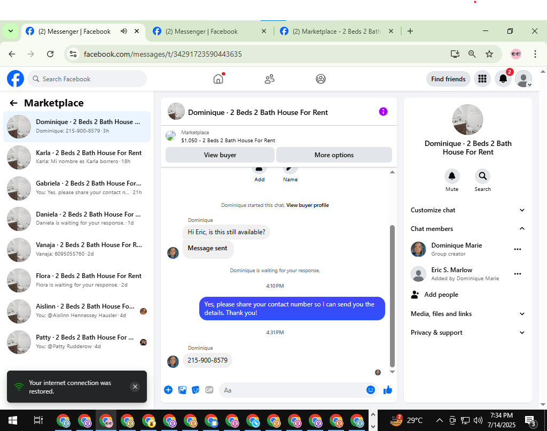Viewport: 547px width, 431px height.
Task: Open browser zoom magnifier icon
Action: pyautogui.click(x=472, y=54)
